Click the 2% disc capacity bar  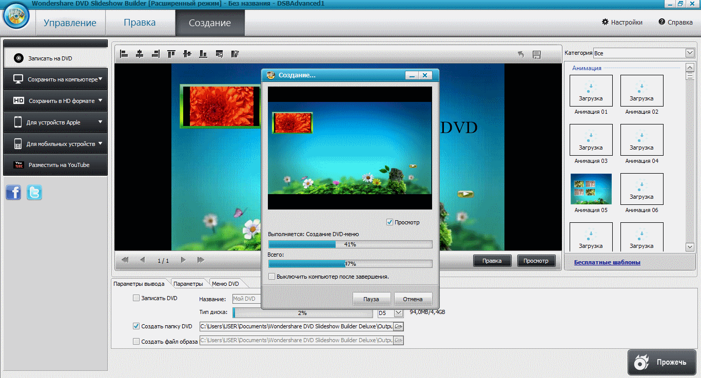[x=303, y=313]
